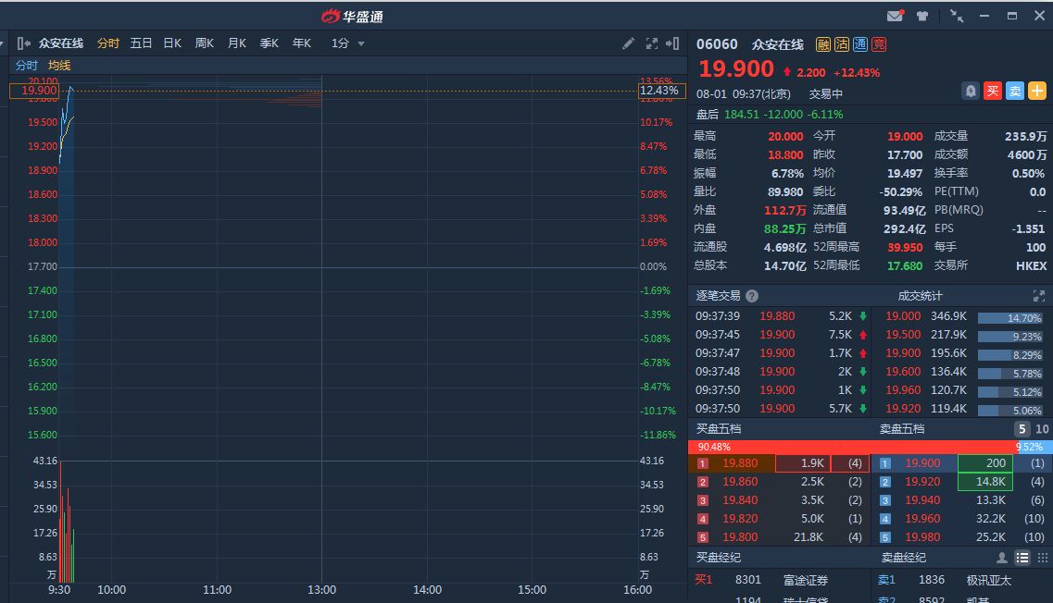The width and height of the screenshot is (1053, 603).
Task: Show 10 levels of order book
Action: pos(1042,429)
